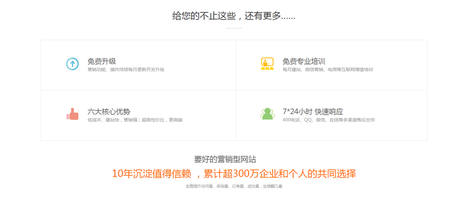Click the green people support icon
This screenshot has width=472, height=203.
[267, 114]
